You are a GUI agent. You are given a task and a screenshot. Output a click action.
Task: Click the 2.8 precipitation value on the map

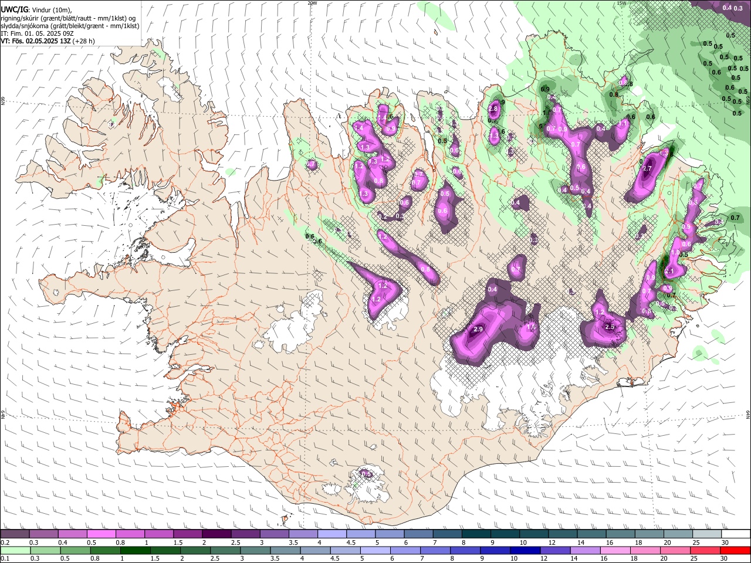click(493, 109)
